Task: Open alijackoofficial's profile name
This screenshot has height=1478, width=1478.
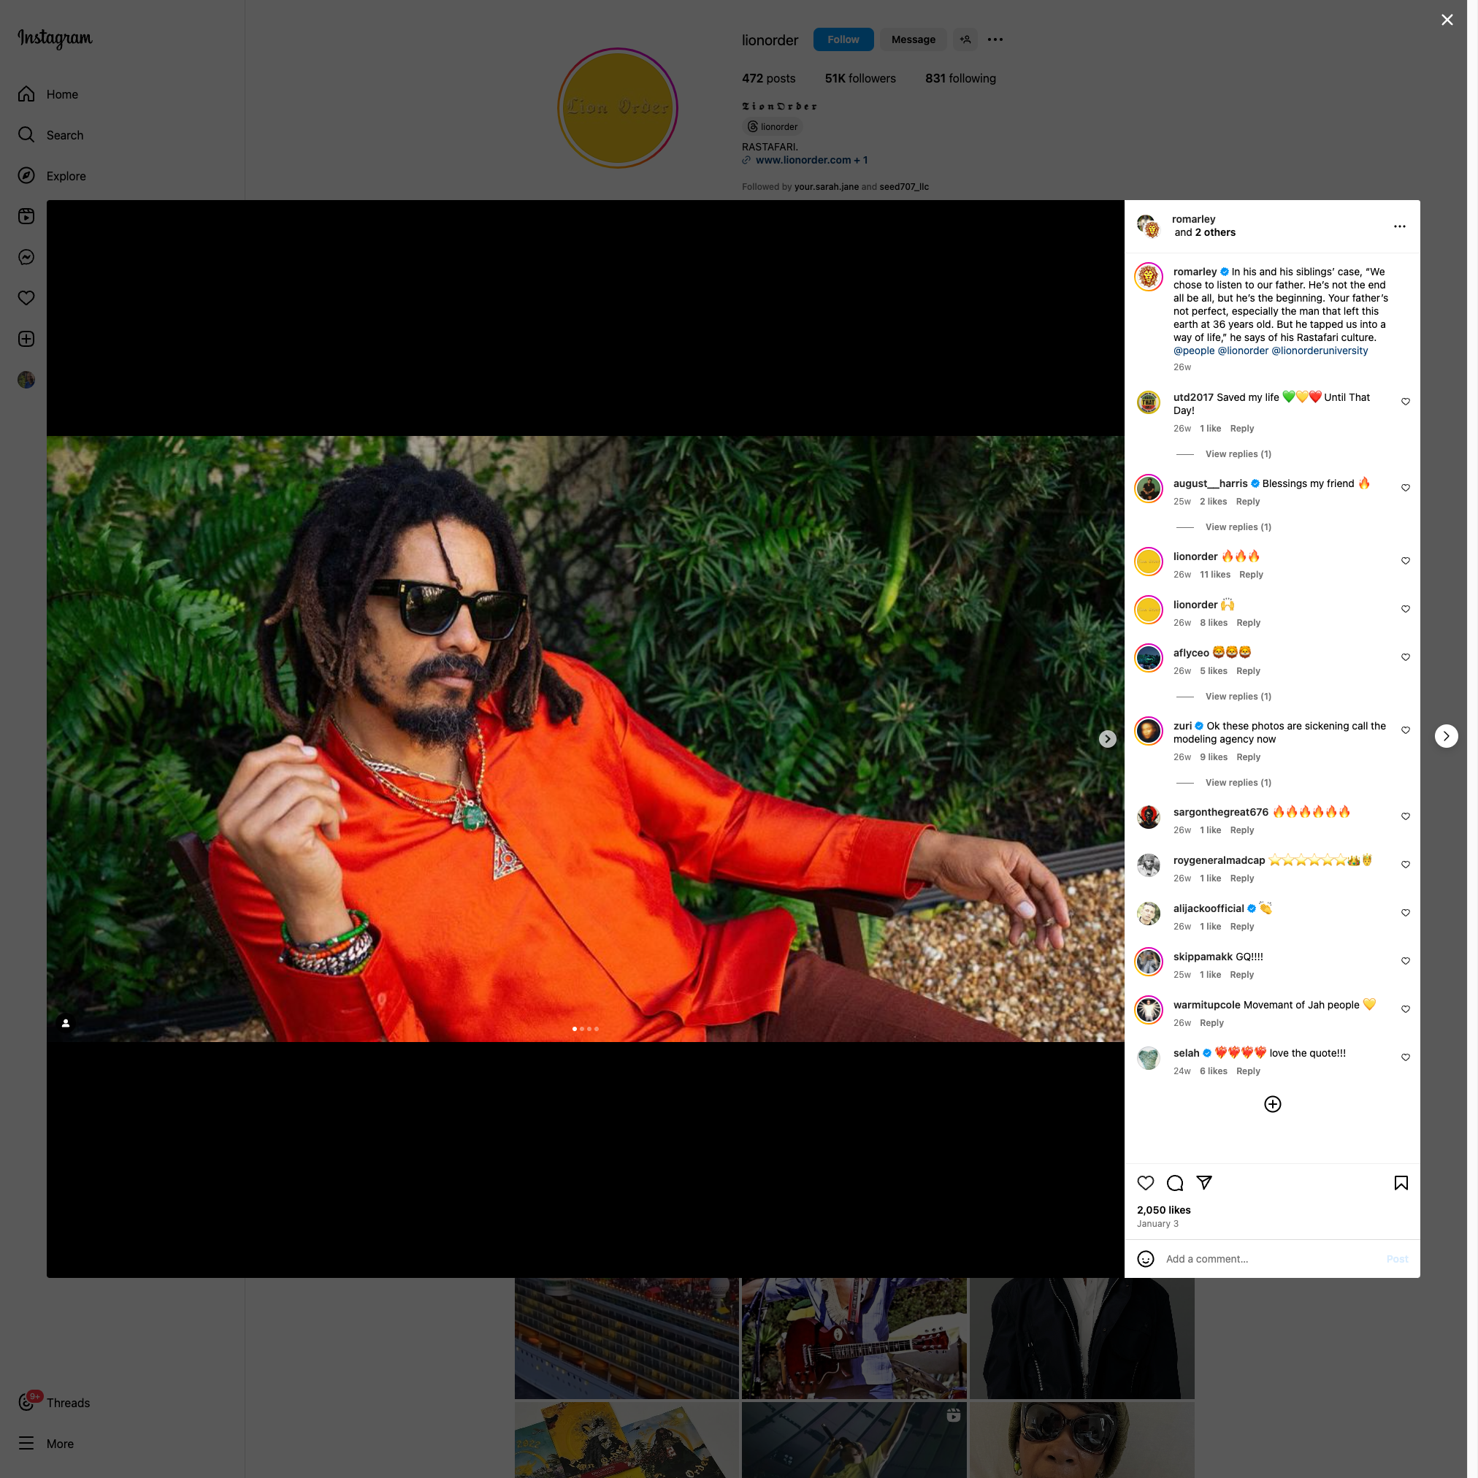Action: click(x=1208, y=908)
